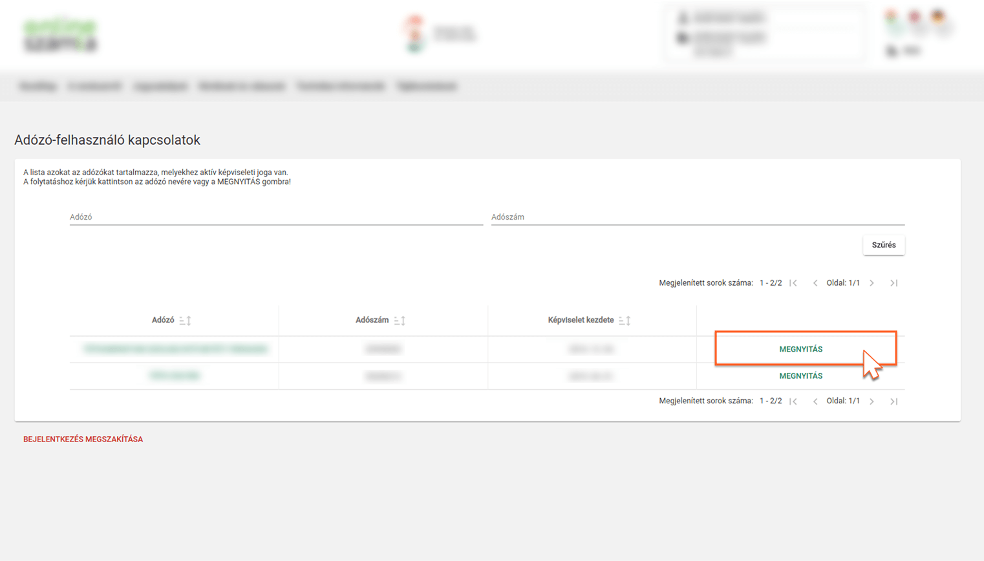Jump to last page in bottom pagination

(x=893, y=401)
